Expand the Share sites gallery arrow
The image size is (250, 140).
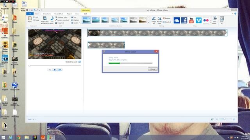(211, 23)
